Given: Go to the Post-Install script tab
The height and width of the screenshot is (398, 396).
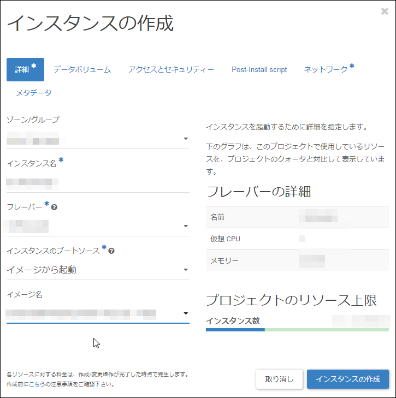Looking at the screenshot, I should (259, 69).
